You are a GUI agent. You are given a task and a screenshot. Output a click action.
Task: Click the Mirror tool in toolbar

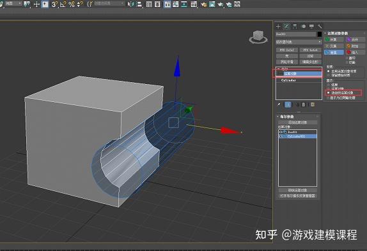pyautogui.click(x=130, y=4)
